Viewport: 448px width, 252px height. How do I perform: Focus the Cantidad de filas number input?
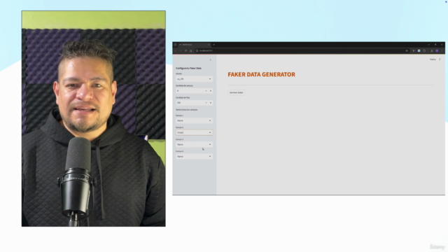[x=190, y=103]
